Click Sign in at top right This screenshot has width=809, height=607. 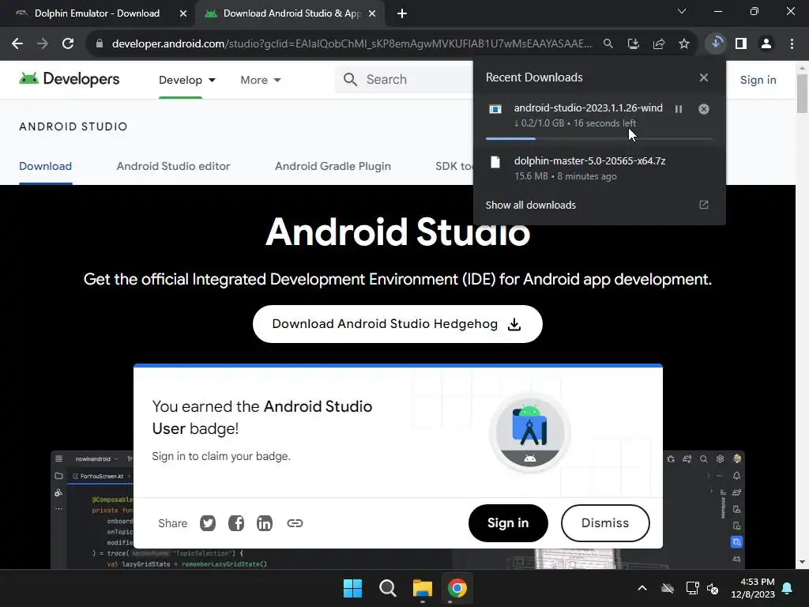click(x=758, y=80)
